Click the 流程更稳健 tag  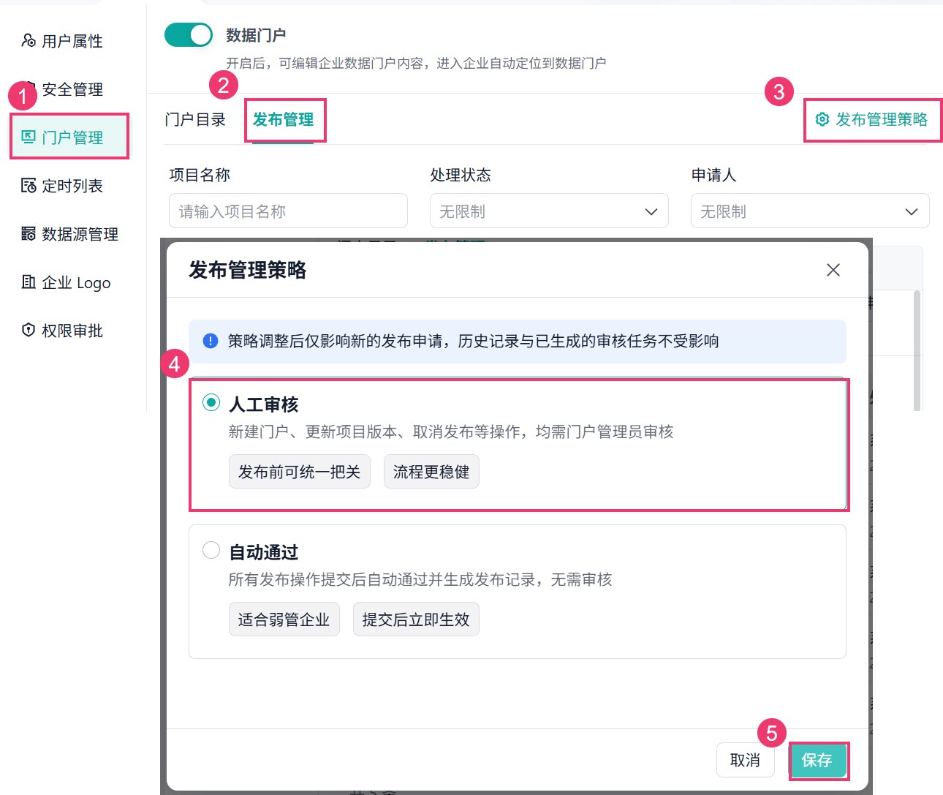click(x=431, y=472)
